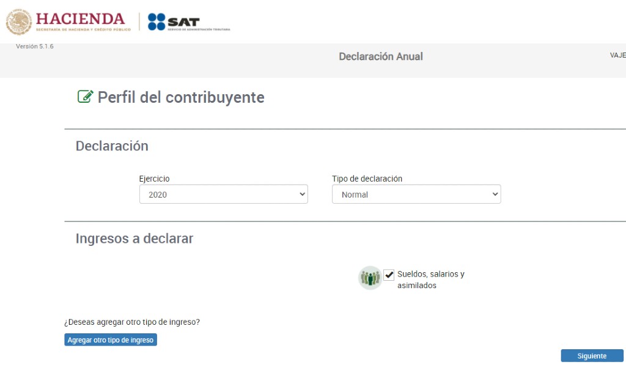
Task: Click the Version 5.1.6 text
Action: pyautogui.click(x=34, y=46)
